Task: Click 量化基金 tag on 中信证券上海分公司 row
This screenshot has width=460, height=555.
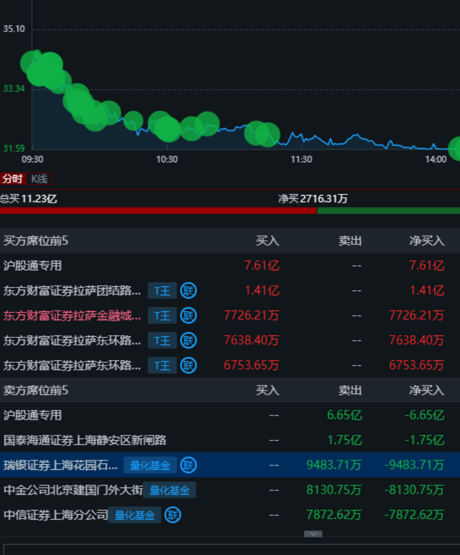Action: point(135,515)
